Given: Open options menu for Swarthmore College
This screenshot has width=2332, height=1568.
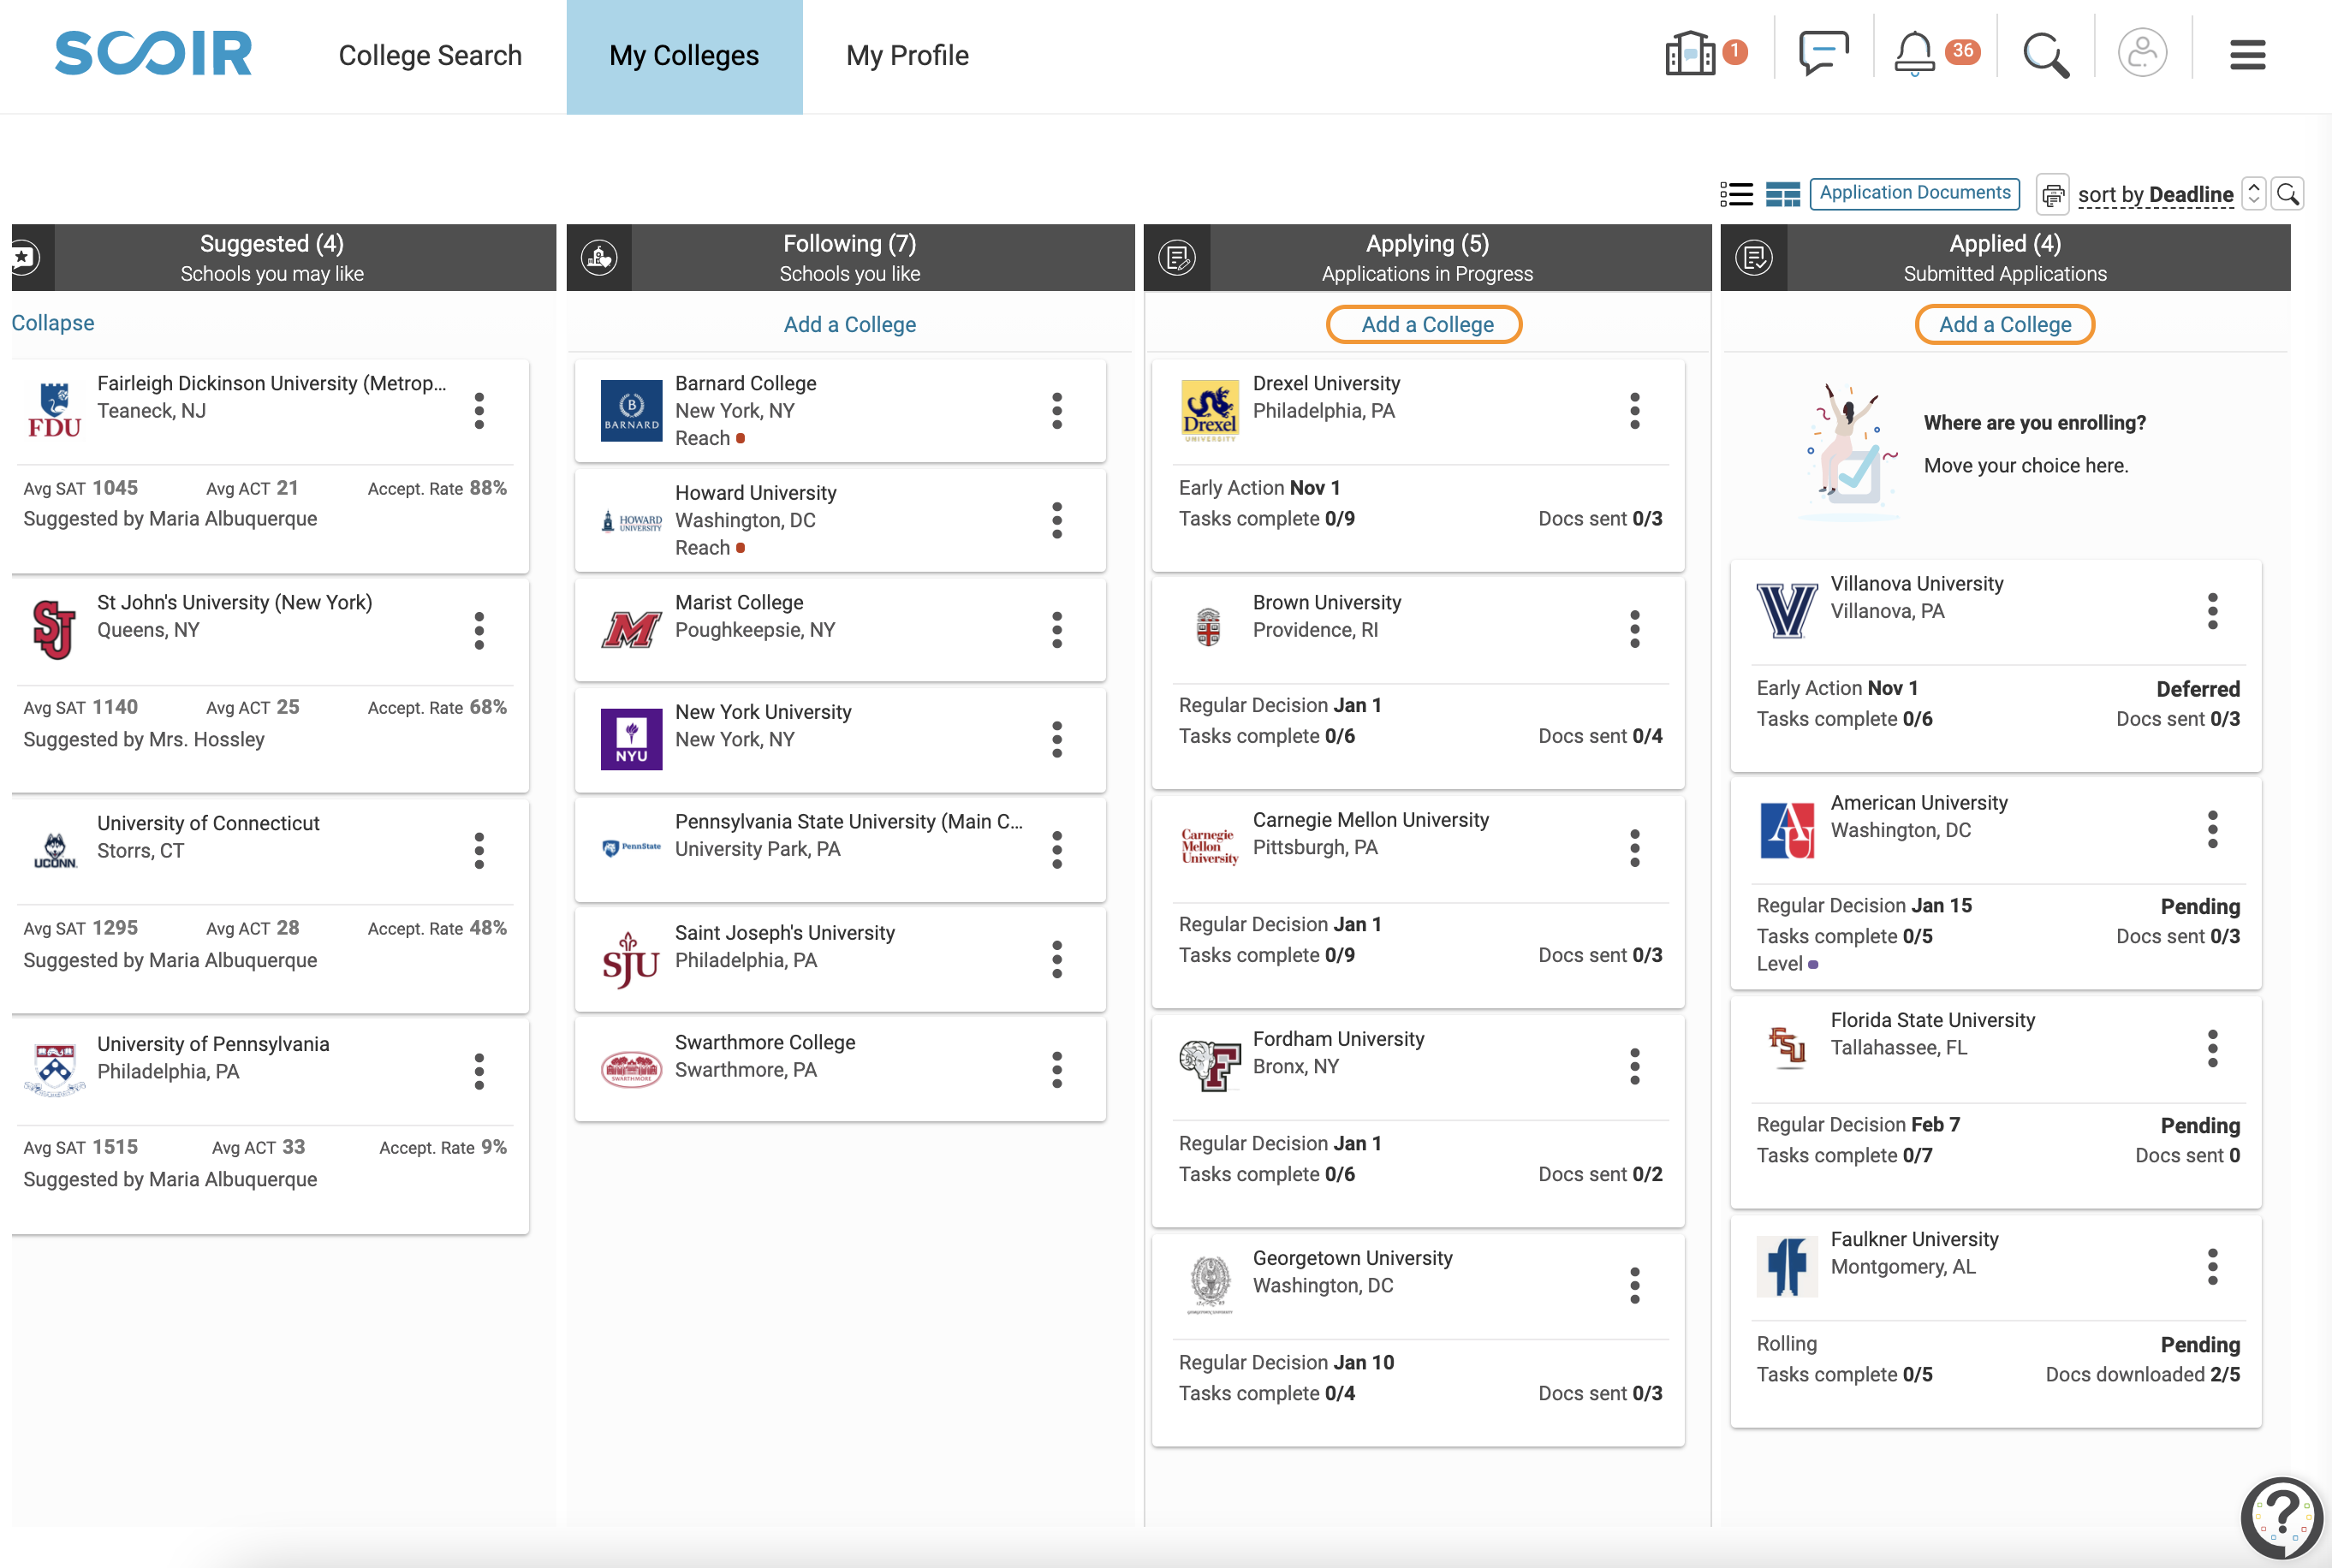Looking at the screenshot, I should point(1057,1070).
